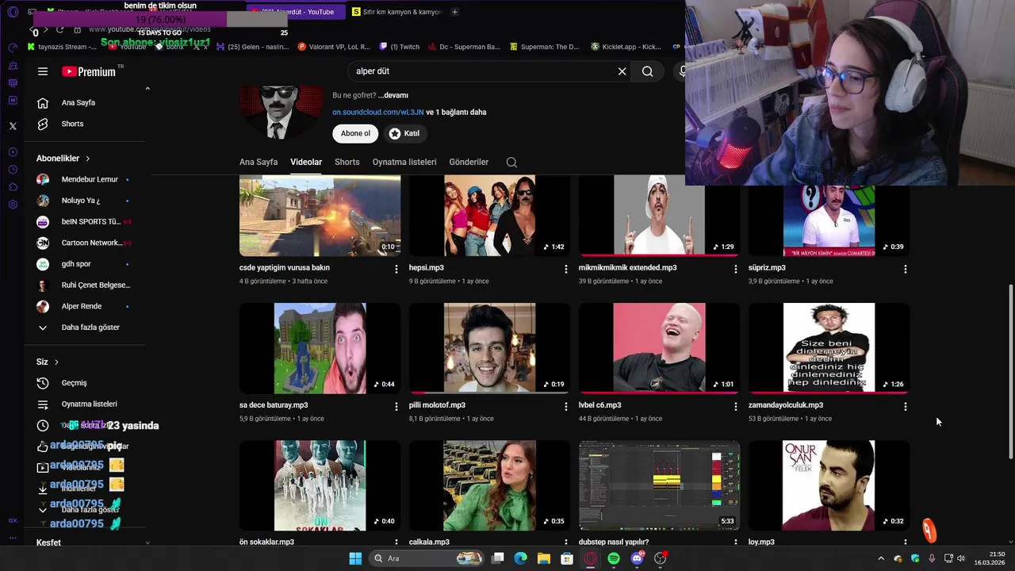Open the YouTube hamburger guide menu

coord(43,71)
